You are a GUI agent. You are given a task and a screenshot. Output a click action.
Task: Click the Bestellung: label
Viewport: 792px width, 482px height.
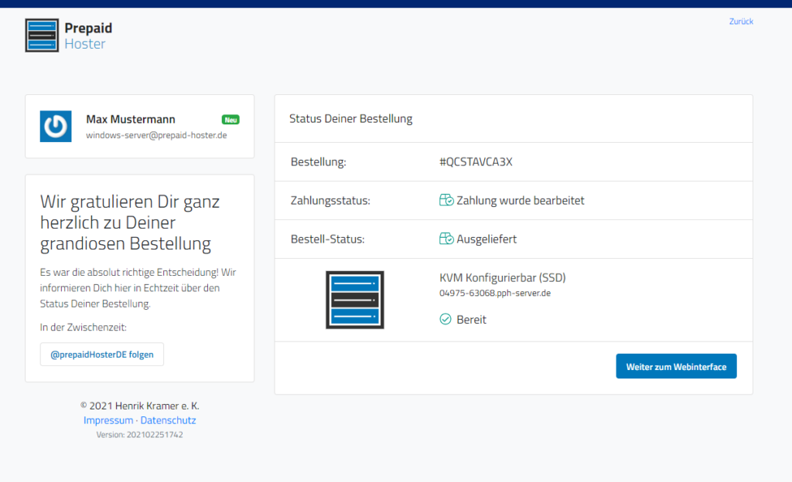[318, 162]
